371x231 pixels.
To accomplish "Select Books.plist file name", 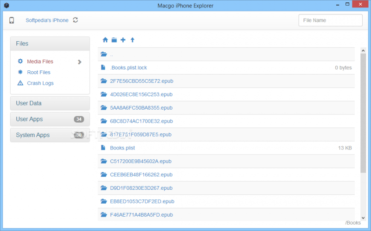I will point(122,148).
